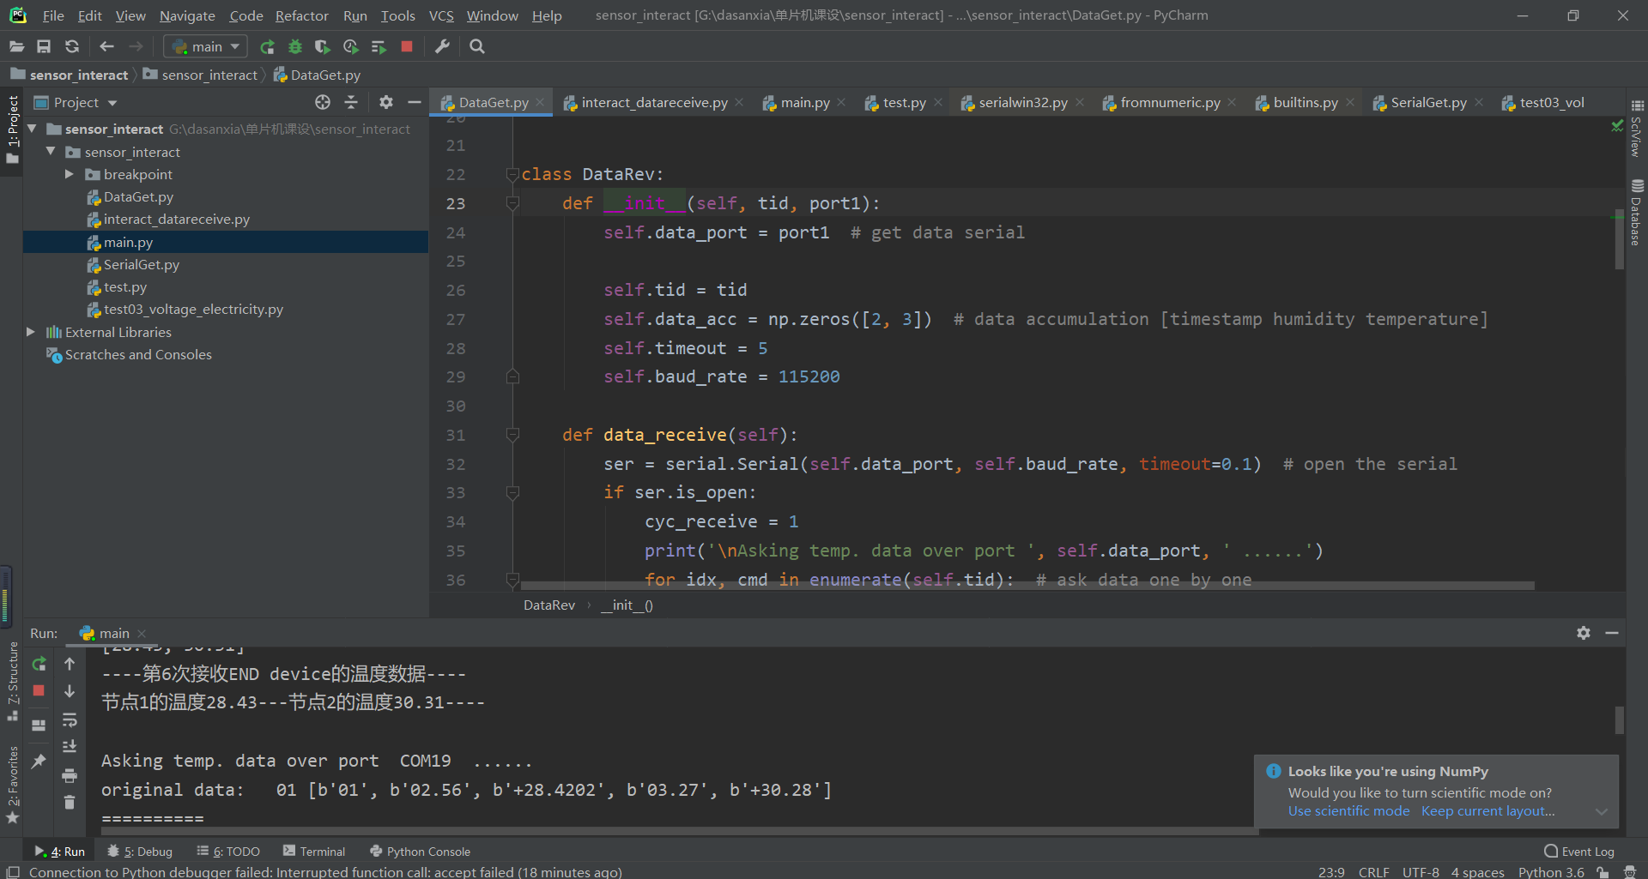
Task: Click the profiler run icon in toolbar
Action: [350, 46]
